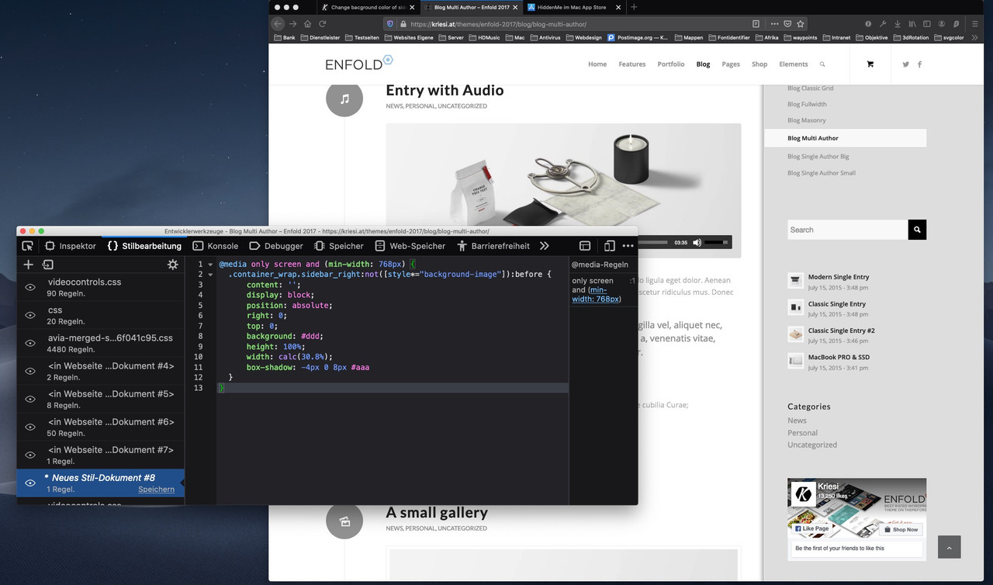
Task: Toggle visibility of css stylesheet with 20 rules
Action: [30, 315]
